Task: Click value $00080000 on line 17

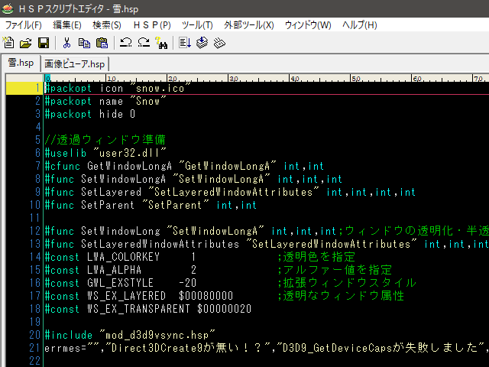Action: [x=206, y=296]
